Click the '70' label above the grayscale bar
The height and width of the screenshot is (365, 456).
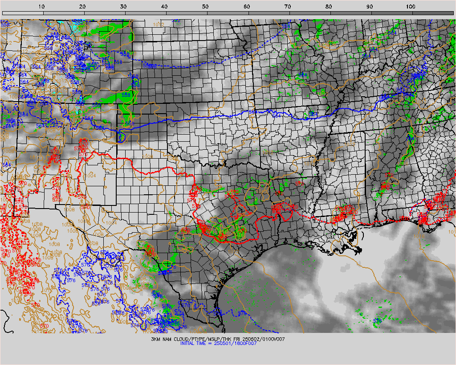click(288, 7)
